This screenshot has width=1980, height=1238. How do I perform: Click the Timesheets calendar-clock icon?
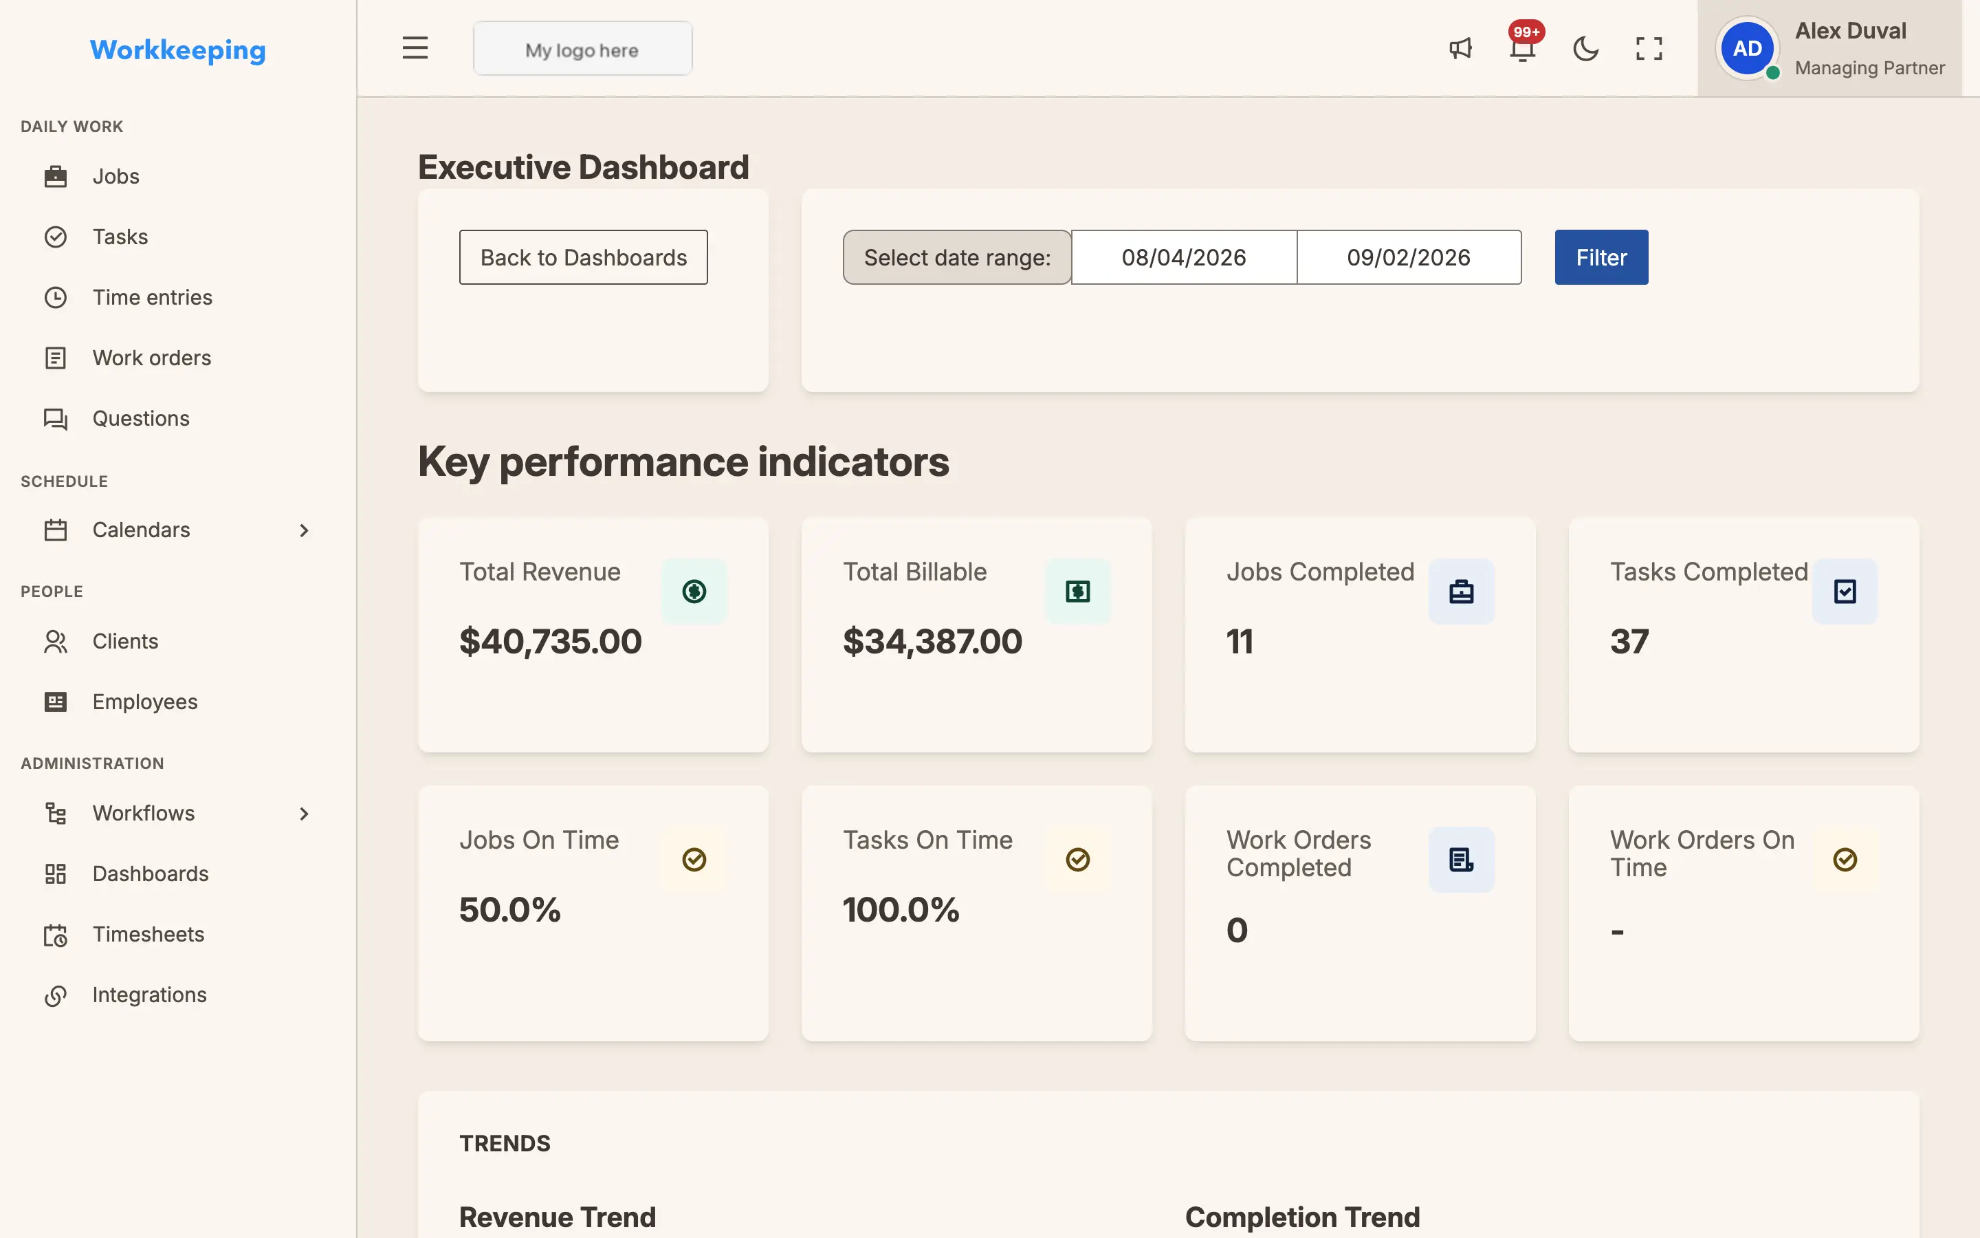click(x=56, y=934)
